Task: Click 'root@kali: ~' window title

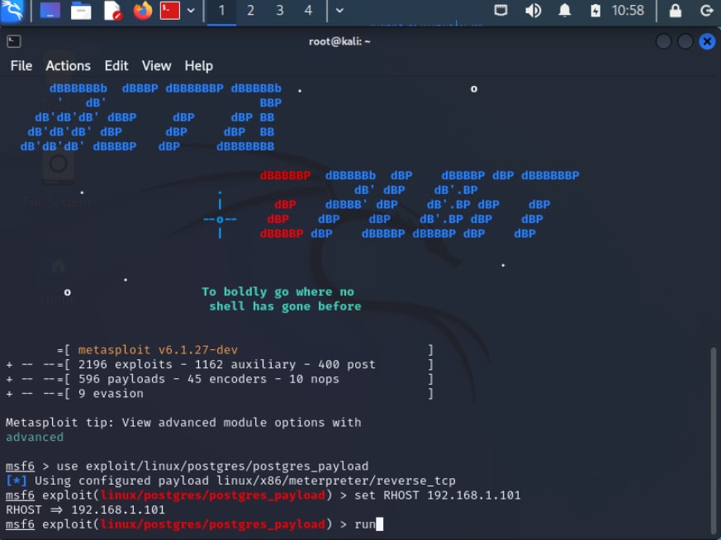Action: 339,41
